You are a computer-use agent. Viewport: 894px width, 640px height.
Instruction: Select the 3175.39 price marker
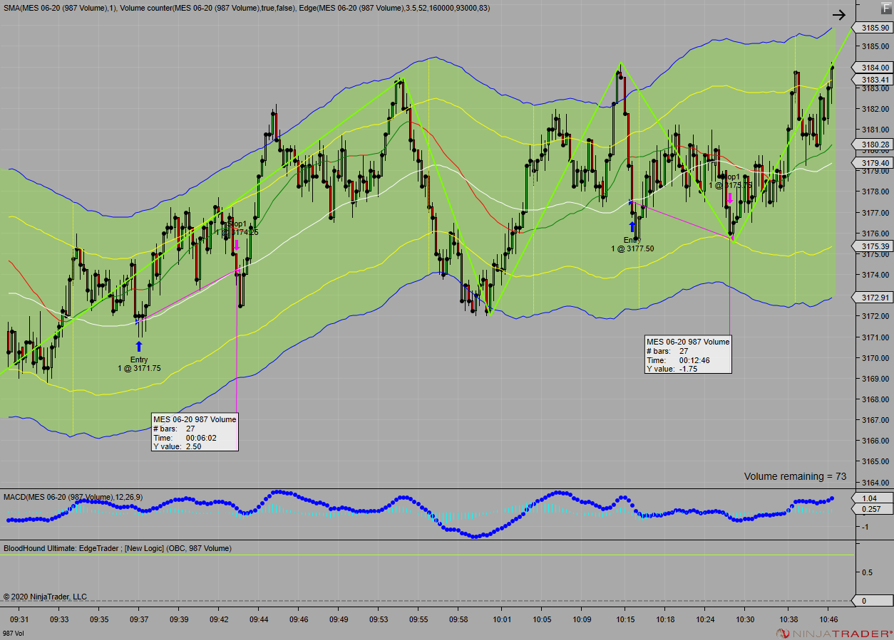[873, 246]
